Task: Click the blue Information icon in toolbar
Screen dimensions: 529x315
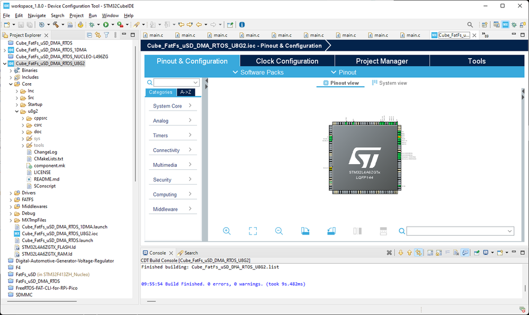Action: point(242,25)
